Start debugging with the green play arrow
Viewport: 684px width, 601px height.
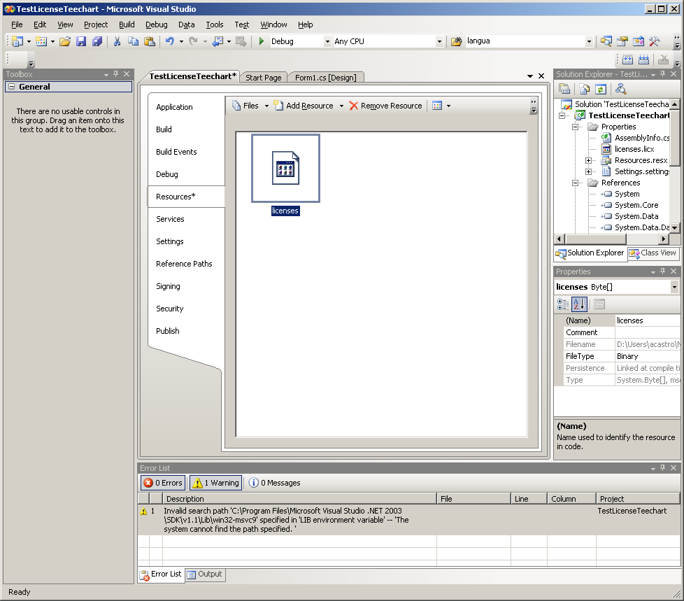point(262,41)
